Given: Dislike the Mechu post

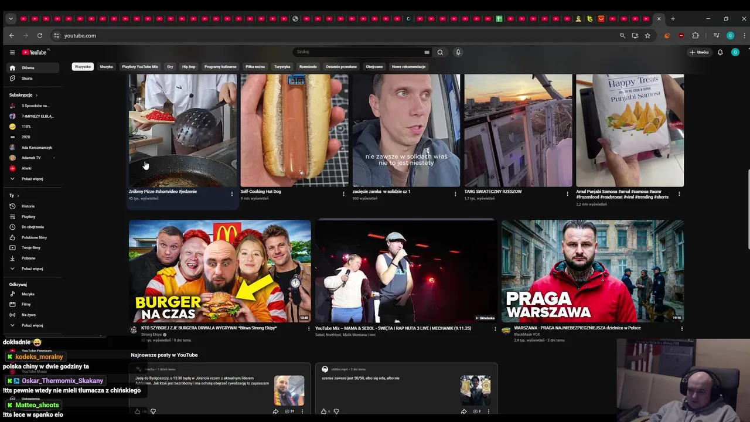Looking at the screenshot, I should pyautogui.click(x=153, y=411).
